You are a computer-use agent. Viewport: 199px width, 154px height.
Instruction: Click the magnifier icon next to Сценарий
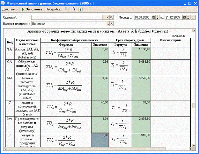tap(111, 18)
